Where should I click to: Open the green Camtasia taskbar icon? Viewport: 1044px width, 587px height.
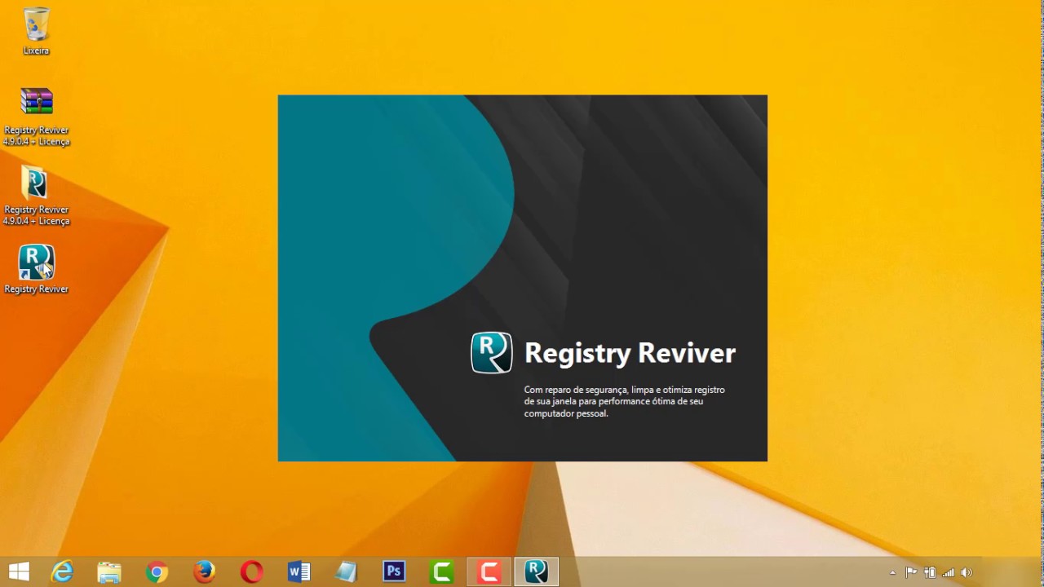click(x=441, y=572)
